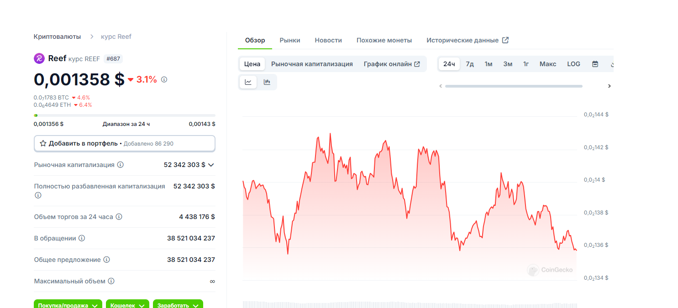678x308 pixels.
Task: Open info icon beside Объем торгов за 24 часа
Action: pyautogui.click(x=119, y=217)
